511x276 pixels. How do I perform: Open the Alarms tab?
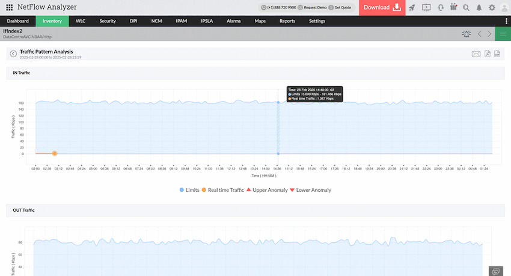[234, 21]
